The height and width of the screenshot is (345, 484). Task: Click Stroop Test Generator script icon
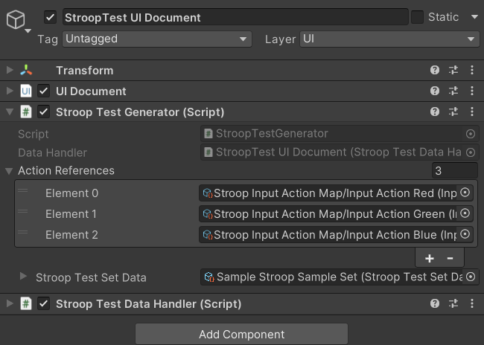coord(26,112)
